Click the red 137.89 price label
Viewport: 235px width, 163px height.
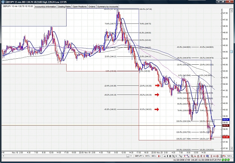(x=226, y=137)
